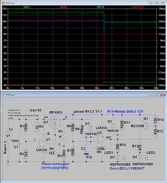The image size is (167, 183).
Task: Click the SHCb.asc window icon
Action: 4,94
